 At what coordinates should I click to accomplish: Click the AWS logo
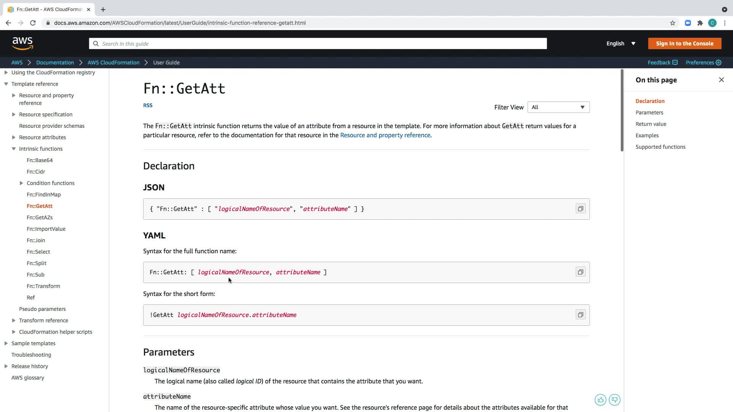[23, 43]
